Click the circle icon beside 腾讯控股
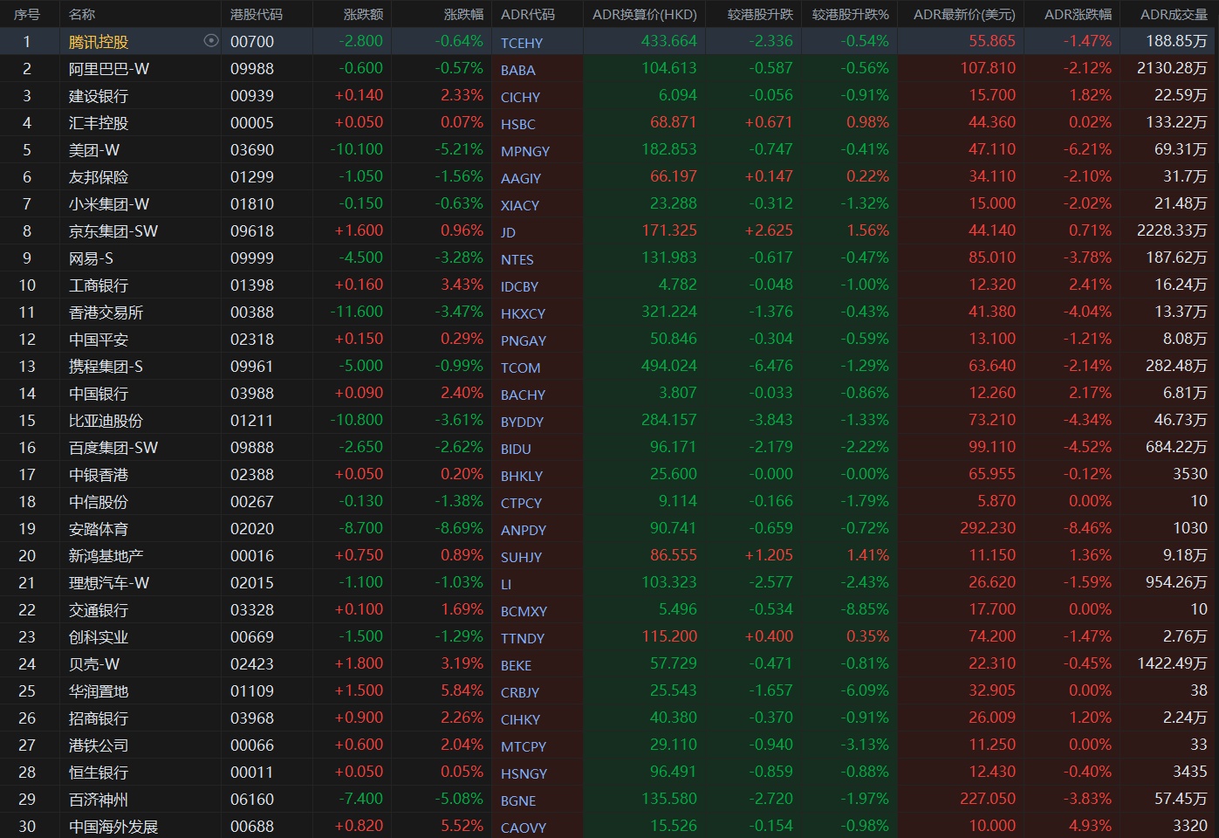The height and width of the screenshot is (838, 1219). [210, 41]
